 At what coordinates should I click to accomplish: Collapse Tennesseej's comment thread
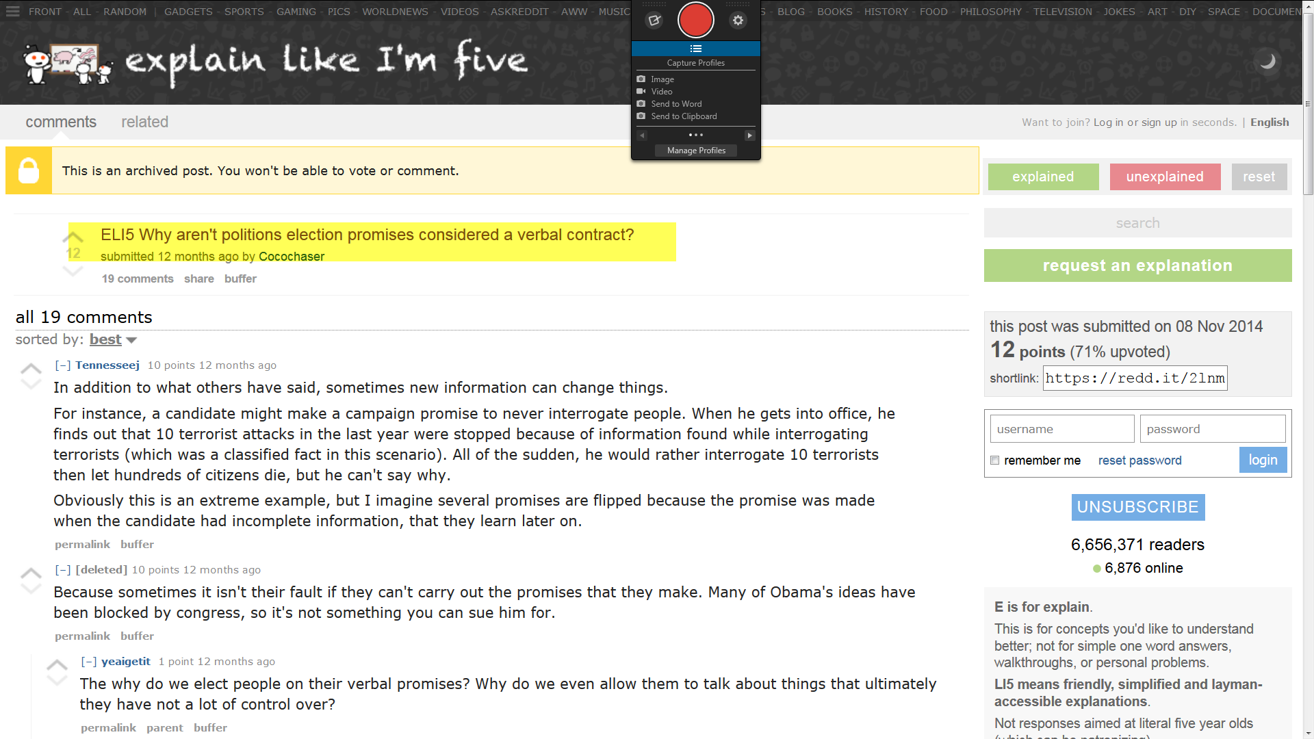pos(62,365)
